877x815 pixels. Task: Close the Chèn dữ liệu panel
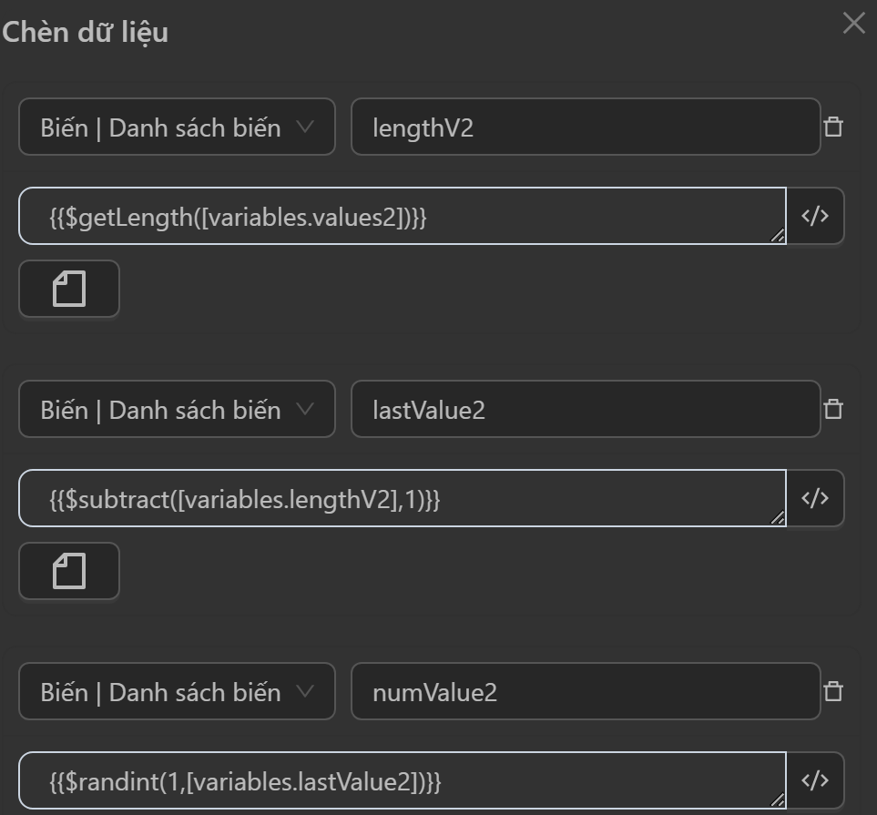[853, 24]
